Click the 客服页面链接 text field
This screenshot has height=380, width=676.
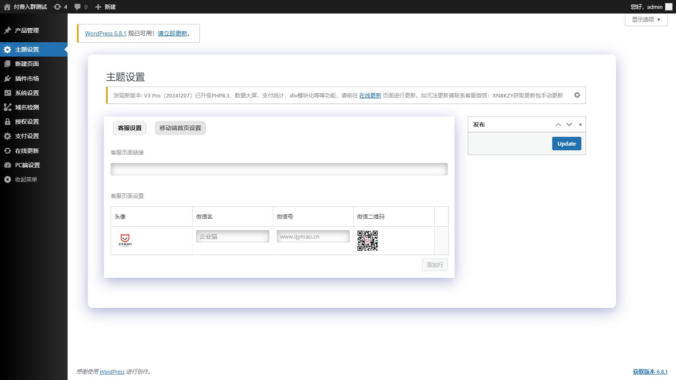pyautogui.click(x=279, y=169)
